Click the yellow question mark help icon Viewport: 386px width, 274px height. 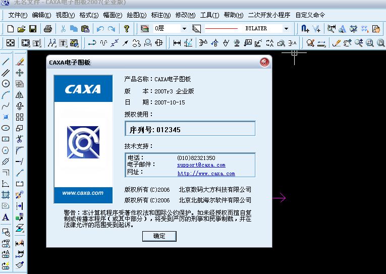127,29
